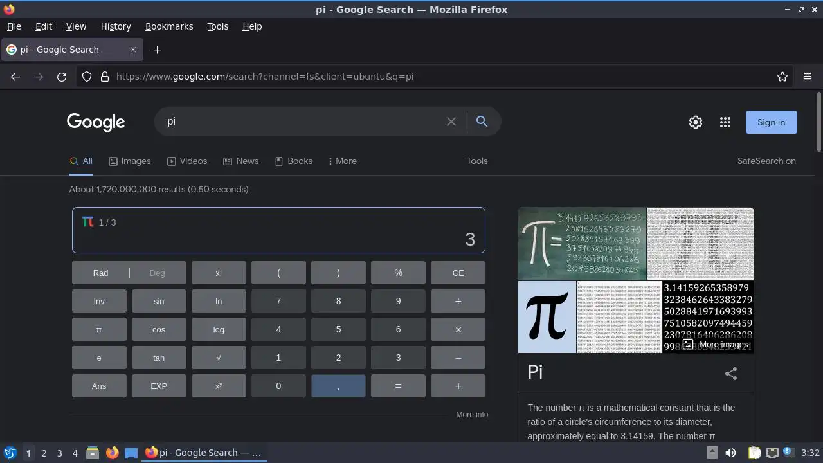This screenshot has width=823, height=463.
Task: Click the EXP key
Action: point(159,386)
